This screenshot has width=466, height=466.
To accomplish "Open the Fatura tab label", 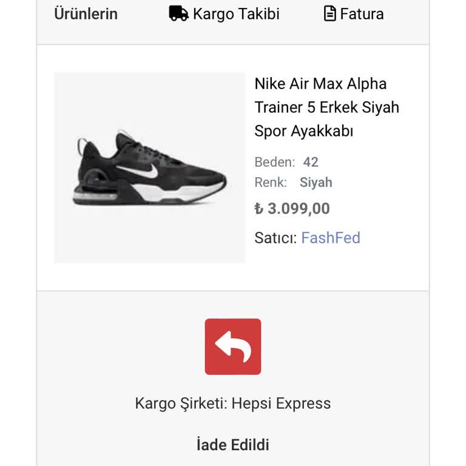I will click(362, 13).
